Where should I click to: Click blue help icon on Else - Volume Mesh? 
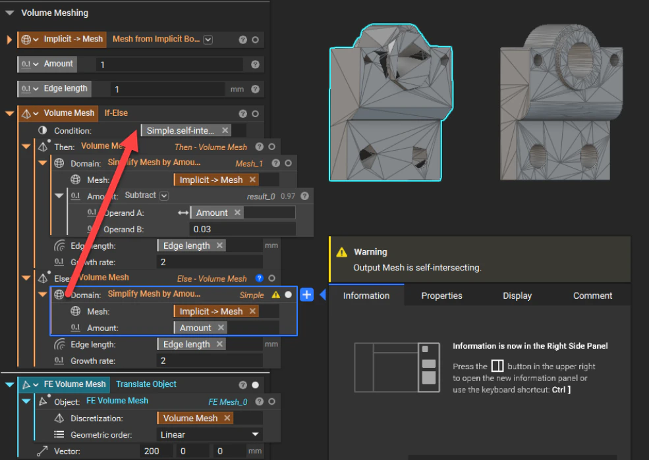click(x=259, y=278)
